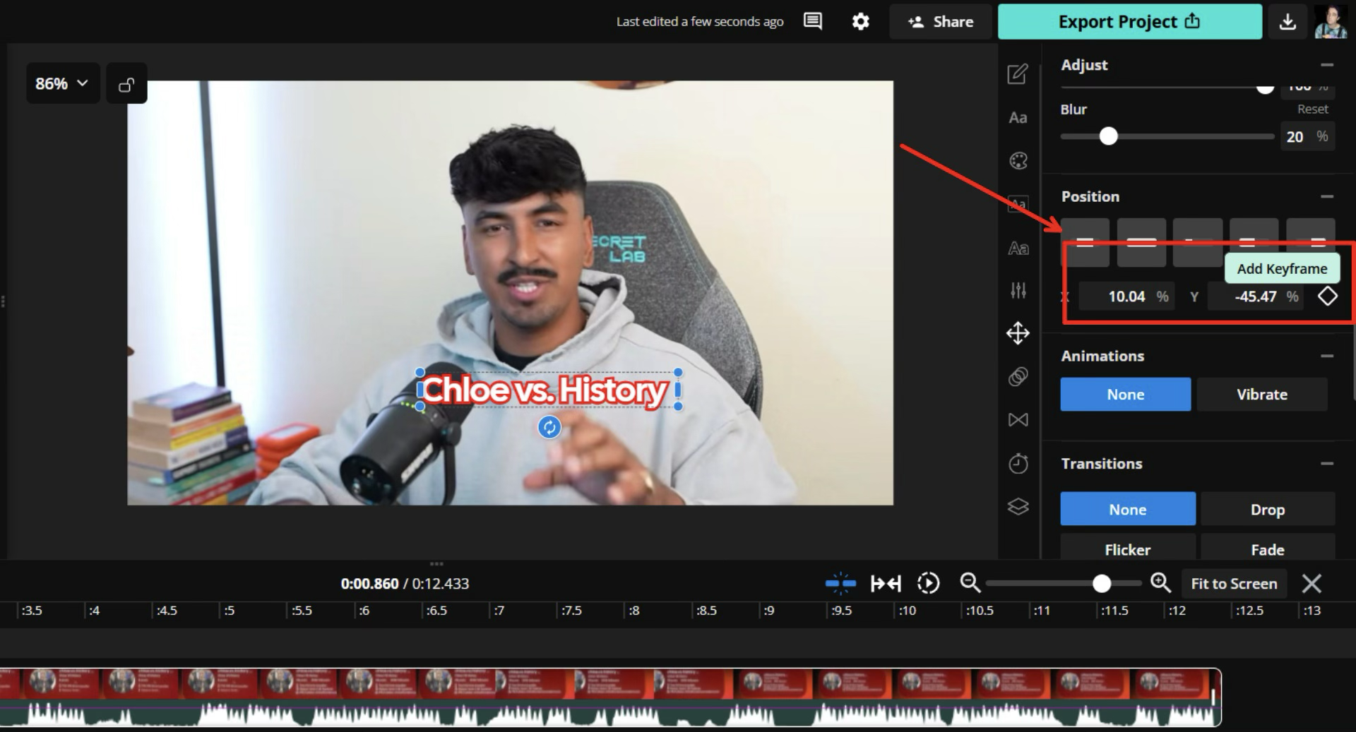The height and width of the screenshot is (732, 1356).
Task: Open the edit pencil sidebar tab
Action: tap(1018, 73)
